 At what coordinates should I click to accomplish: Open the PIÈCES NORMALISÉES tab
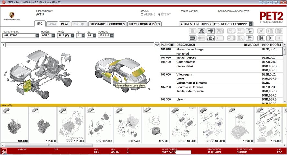[145, 24]
